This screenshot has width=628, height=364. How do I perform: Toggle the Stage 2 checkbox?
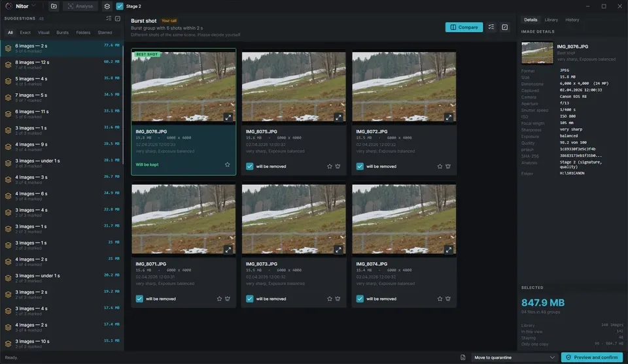click(120, 6)
